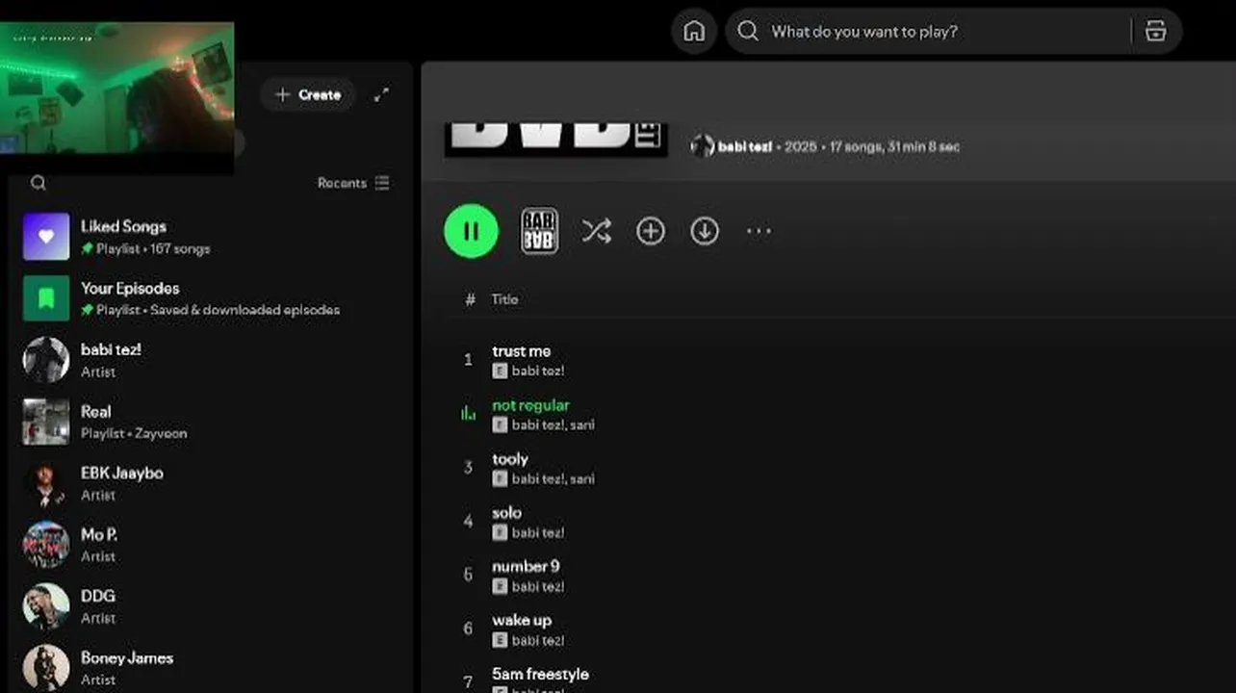
Task: Search within Your Library via magnifier icon
Action: [x=38, y=183]
